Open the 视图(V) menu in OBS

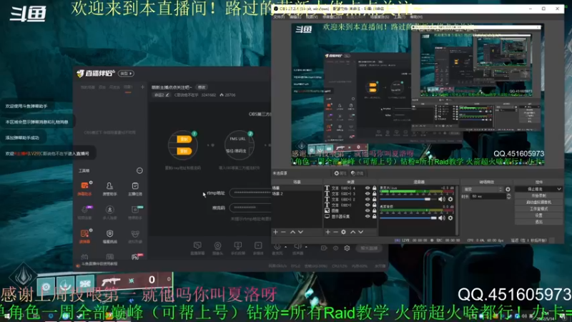(312, 16)
